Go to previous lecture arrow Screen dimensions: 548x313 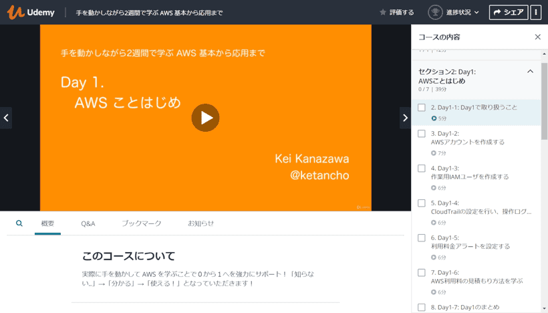(6, 118)
